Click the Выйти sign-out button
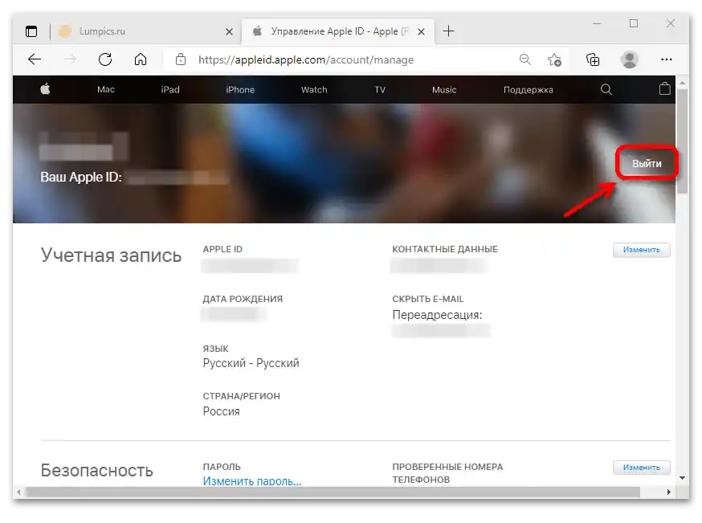This screenshot has width=702, height=523. tap(647, 163)
